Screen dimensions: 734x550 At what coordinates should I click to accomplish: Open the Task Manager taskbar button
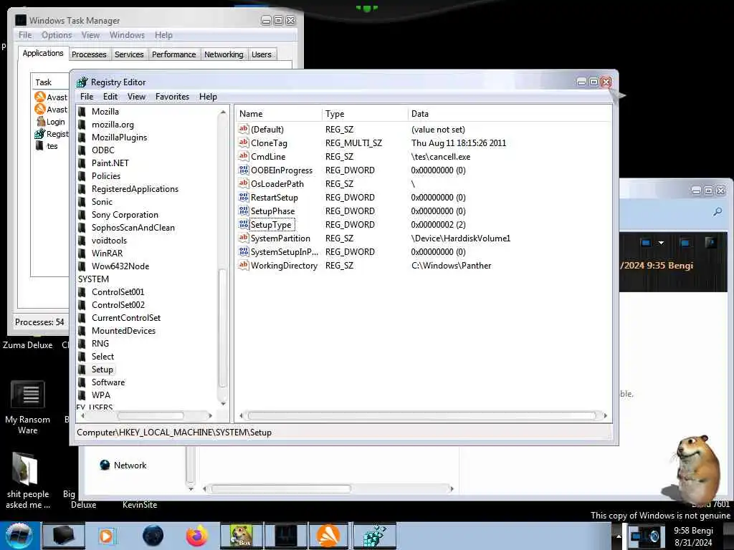tap(285, 536)
